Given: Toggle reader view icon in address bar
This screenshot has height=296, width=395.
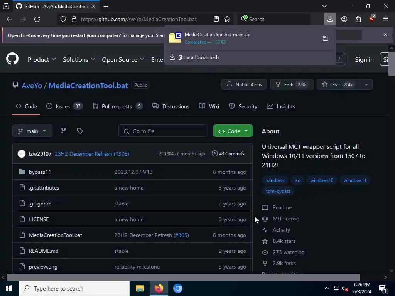Looking at the screenshot, I should pos(216,19).
